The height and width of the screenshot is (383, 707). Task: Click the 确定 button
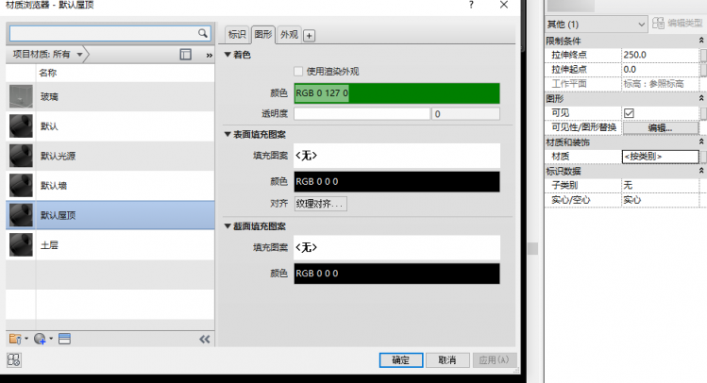(x=400, y=360)
